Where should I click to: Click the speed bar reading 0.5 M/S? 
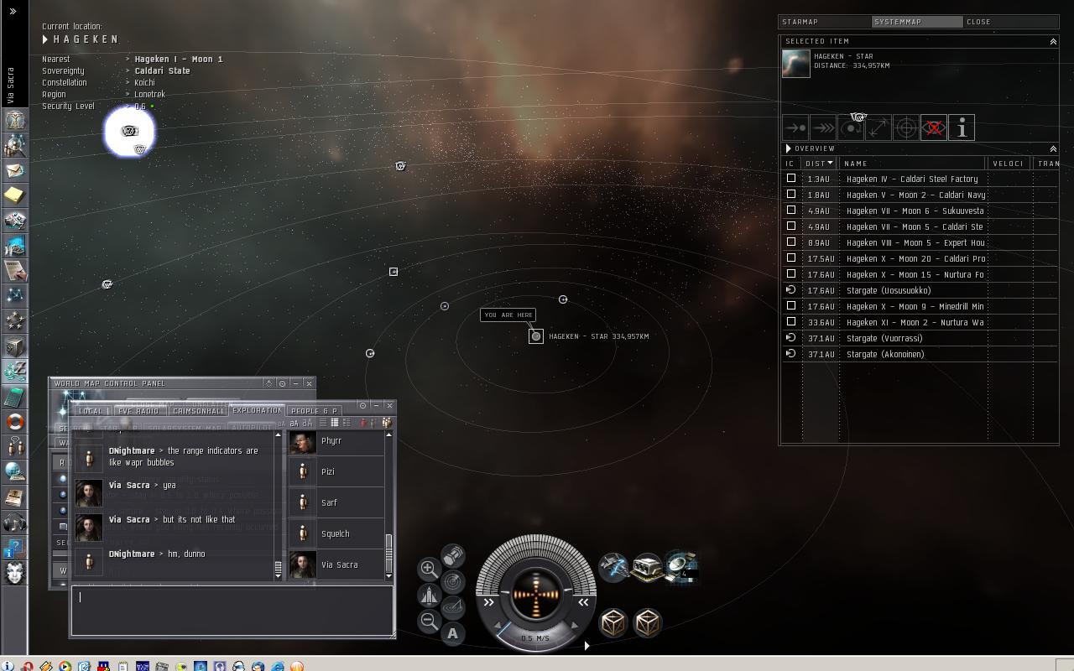tap(535, 638)
